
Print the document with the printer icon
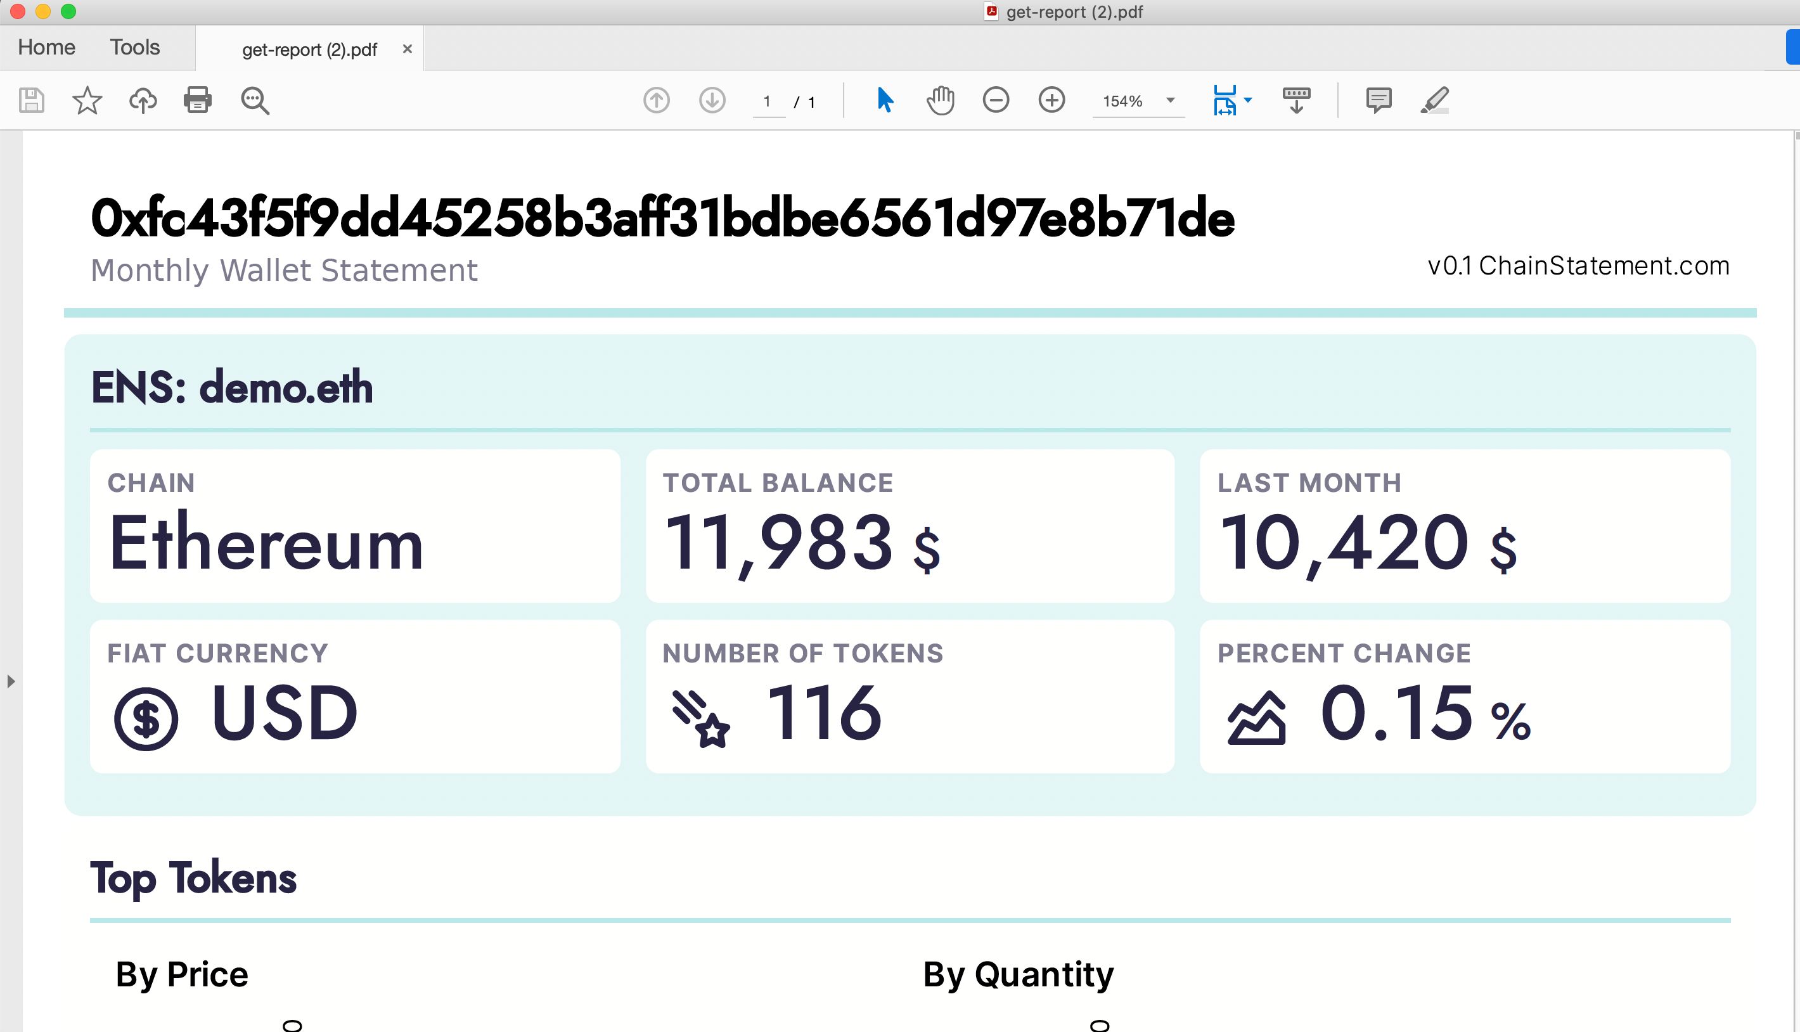(198, 100)
